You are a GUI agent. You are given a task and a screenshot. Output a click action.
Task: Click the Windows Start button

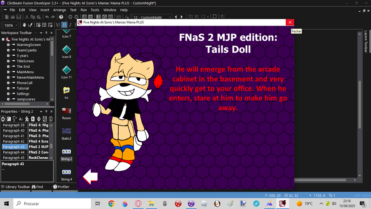click(6, 204)
